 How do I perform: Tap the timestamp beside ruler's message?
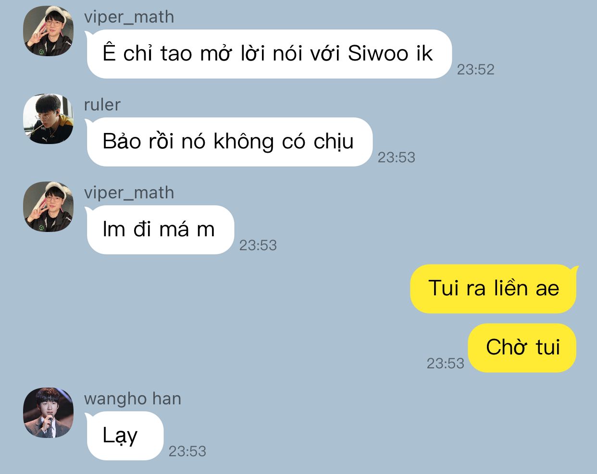396,158
